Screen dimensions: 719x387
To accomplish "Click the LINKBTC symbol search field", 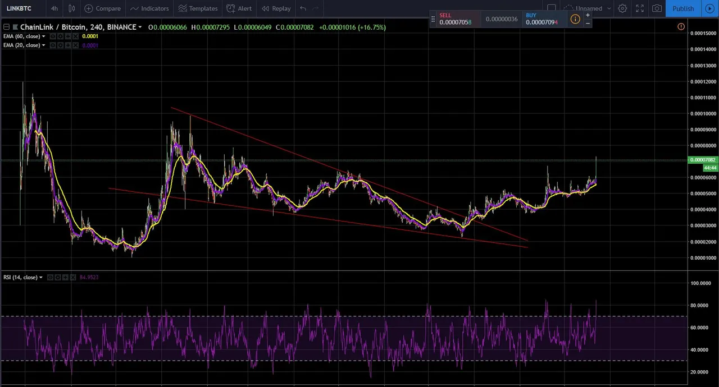I will pyautogui.click(x=20, y=8).
